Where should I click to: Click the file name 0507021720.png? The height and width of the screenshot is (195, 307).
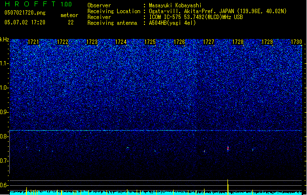25,13
